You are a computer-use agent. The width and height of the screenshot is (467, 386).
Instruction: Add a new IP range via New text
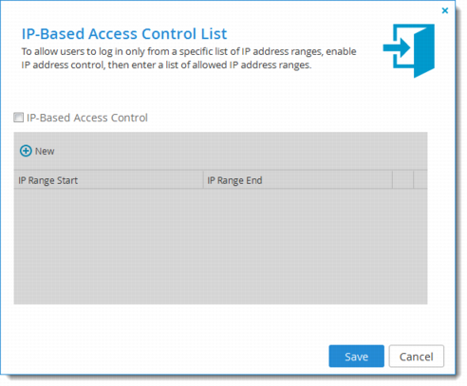(x=45, y=151)
